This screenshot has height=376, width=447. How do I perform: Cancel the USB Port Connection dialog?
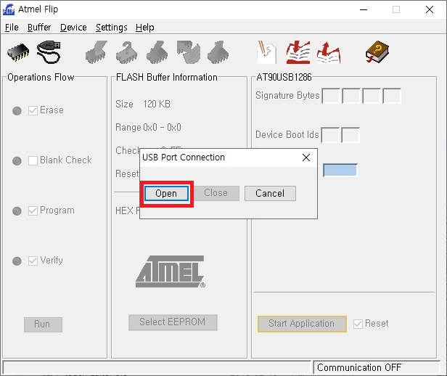click(270, 193)
